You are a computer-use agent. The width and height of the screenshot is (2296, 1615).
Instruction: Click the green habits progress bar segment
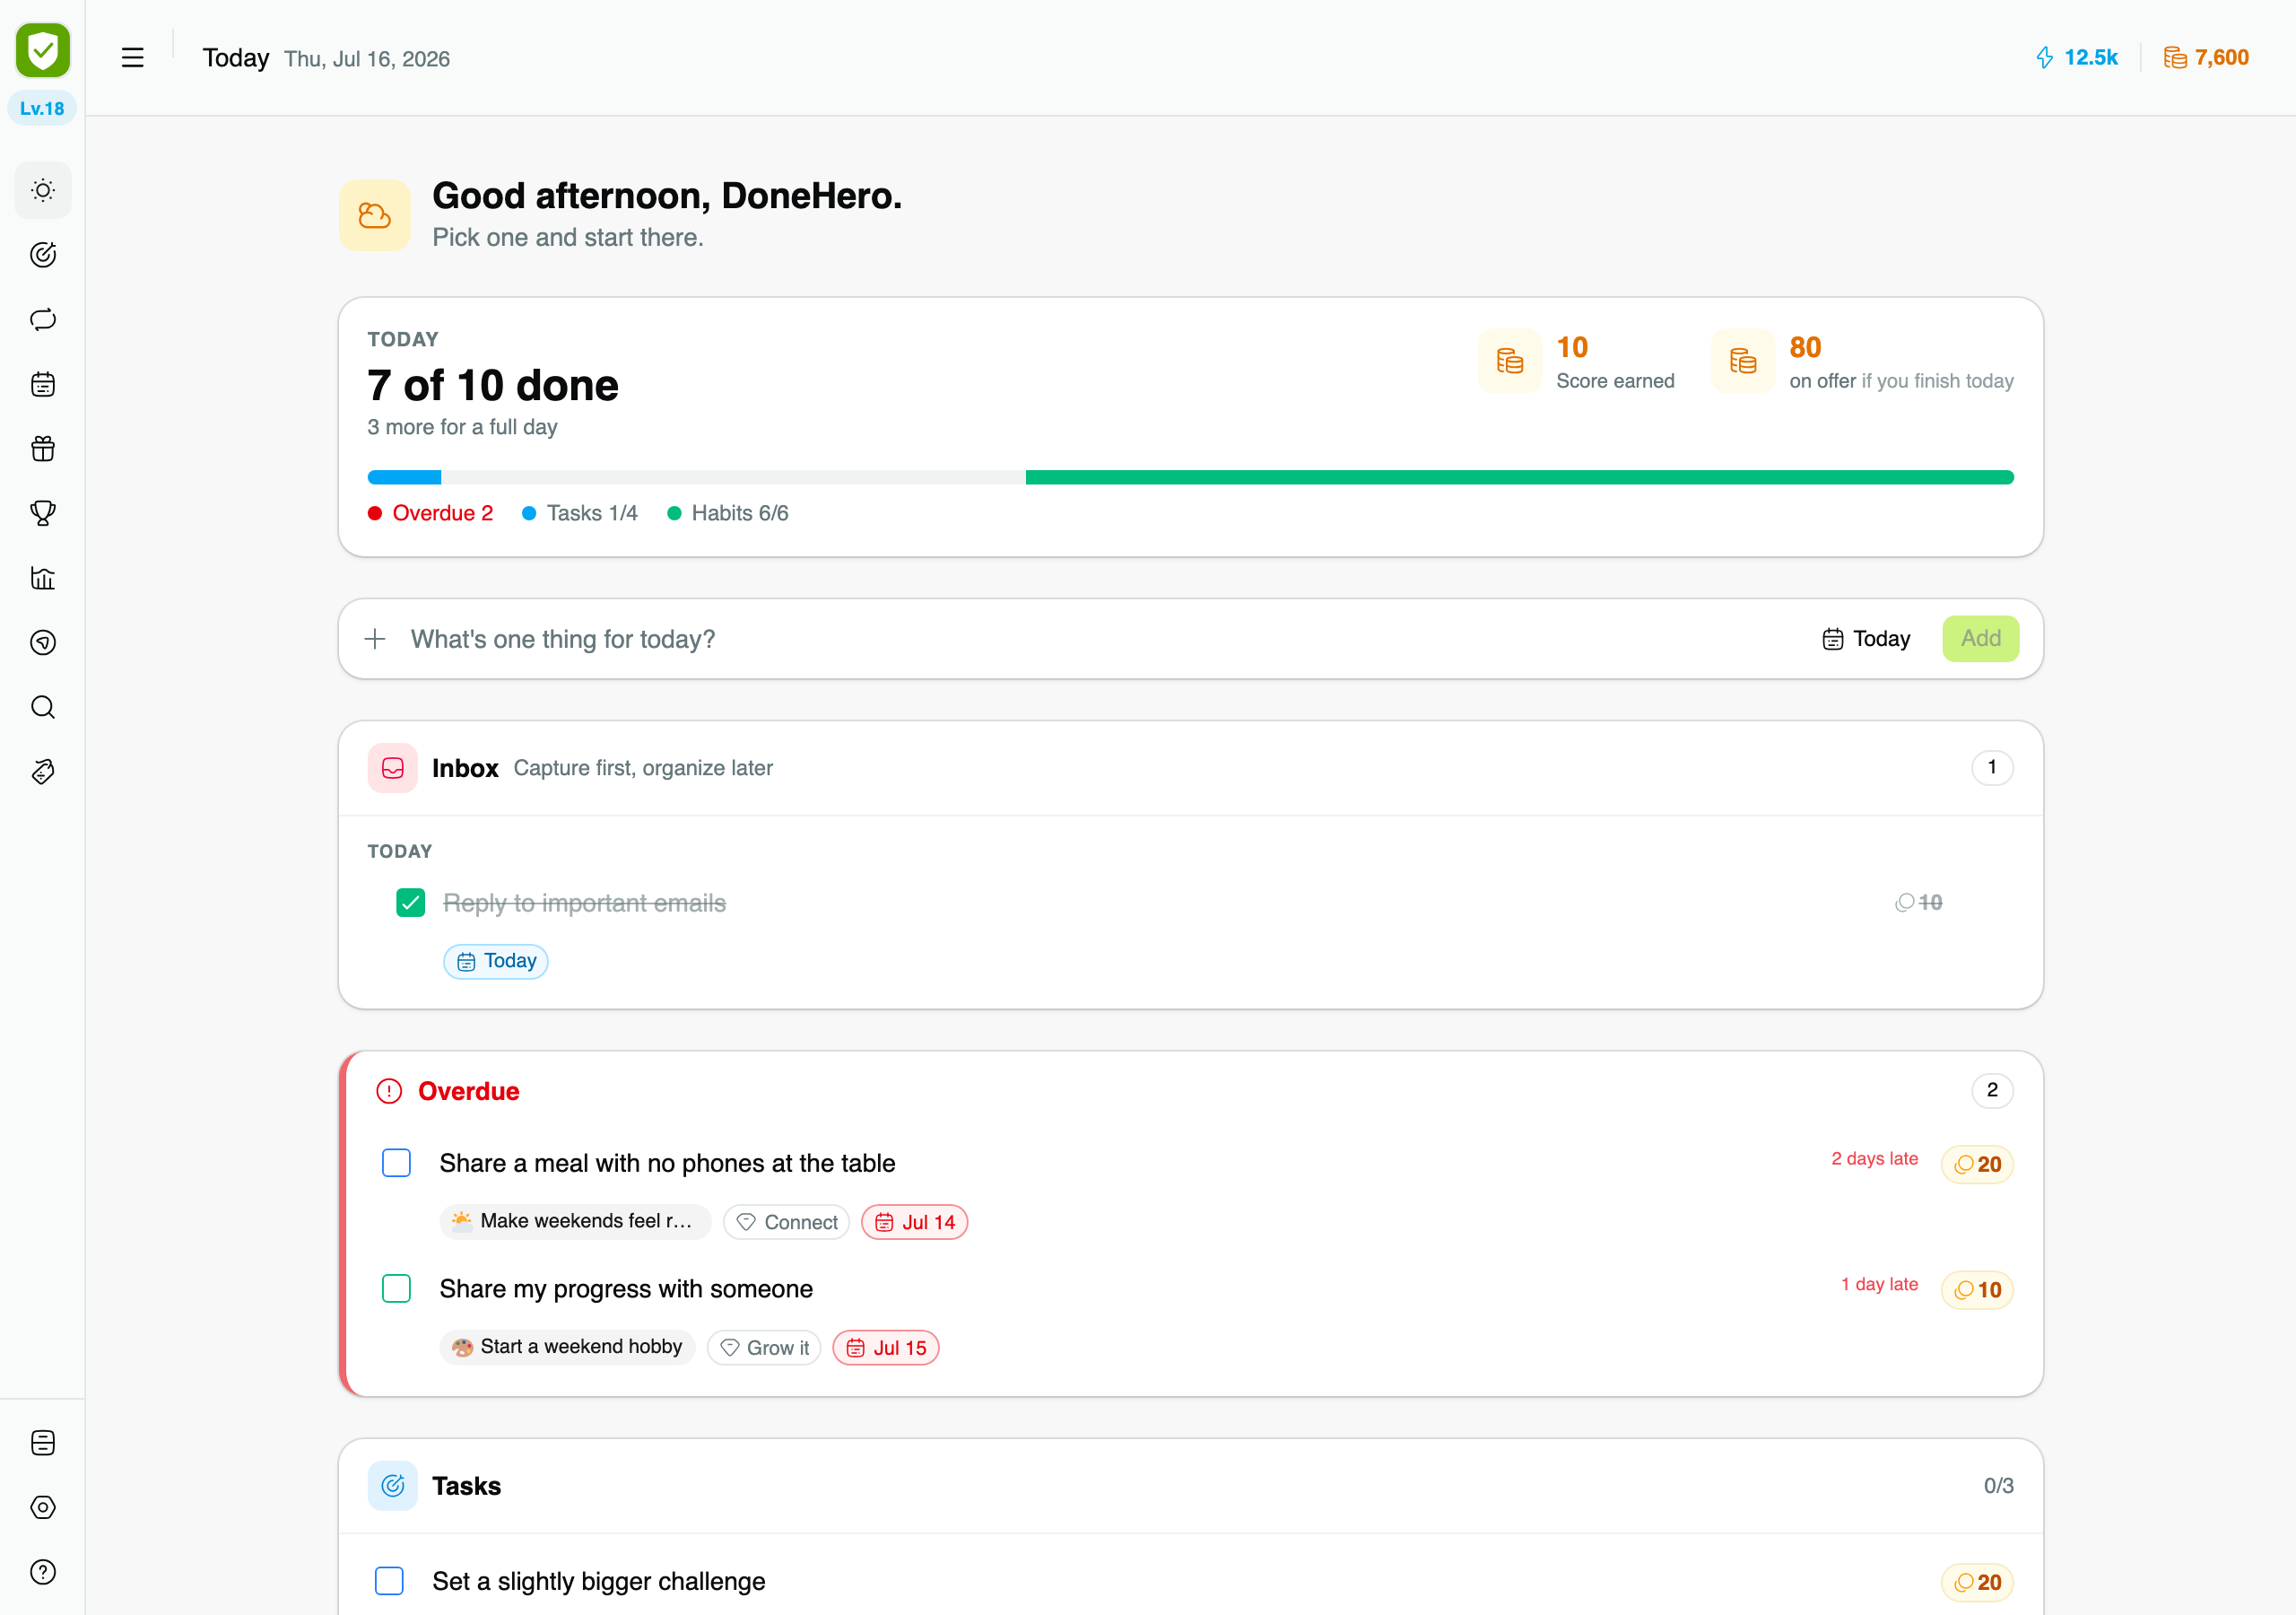pos(1519,477)
